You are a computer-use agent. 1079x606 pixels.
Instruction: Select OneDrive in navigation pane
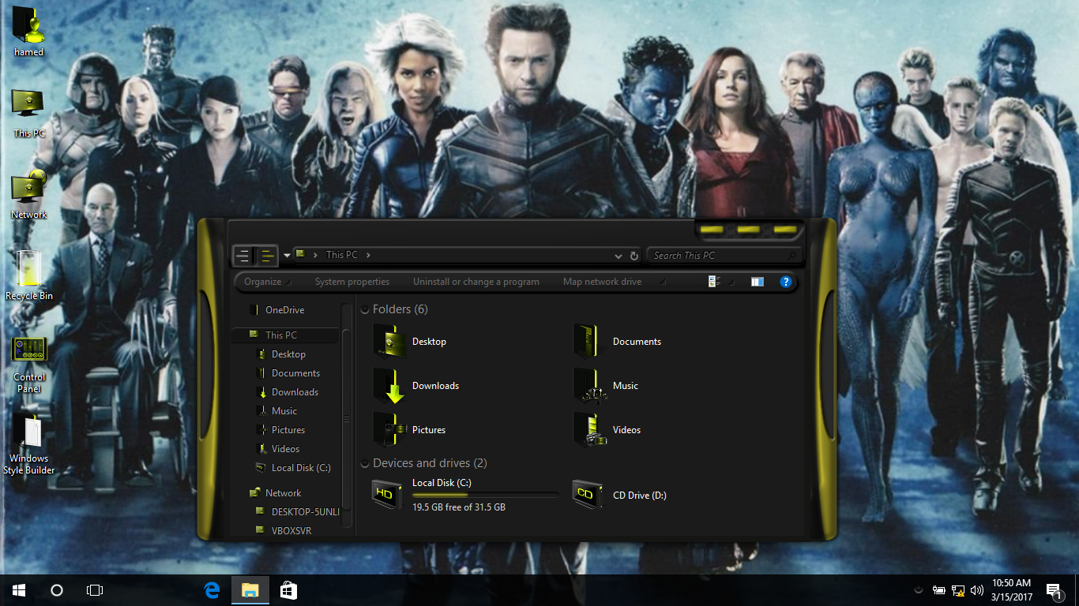284,310
